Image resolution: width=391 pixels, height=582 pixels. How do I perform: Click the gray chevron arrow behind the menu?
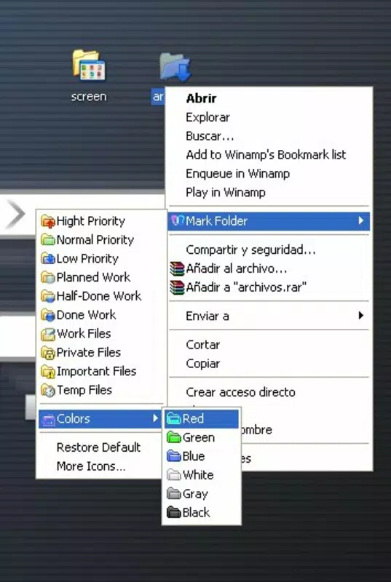pos(16,214)
